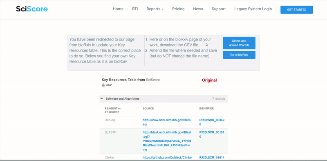Open the BLASTP source URL link

point(167,141)
